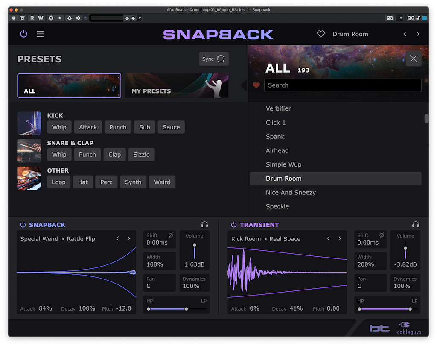Select the Weird tag
Image resolution: width=437 pixels, height=346 pixels.
coord(162,182)
